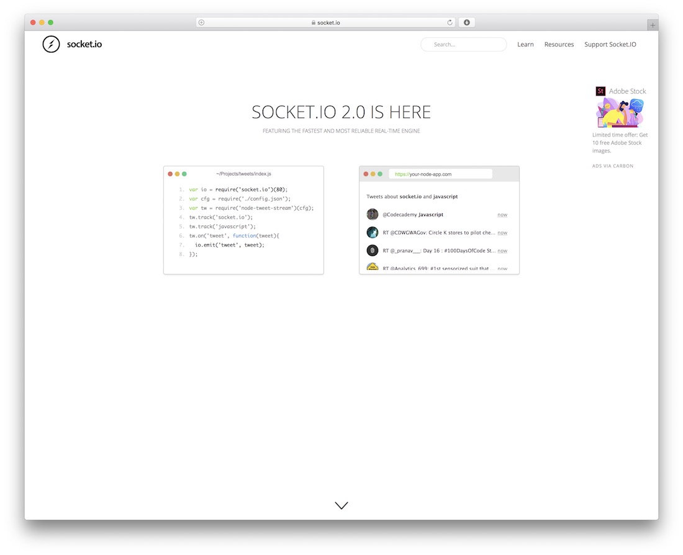
Task: Click the Tweets about socket.io and javascript heading
Action: tap(412, 196)
